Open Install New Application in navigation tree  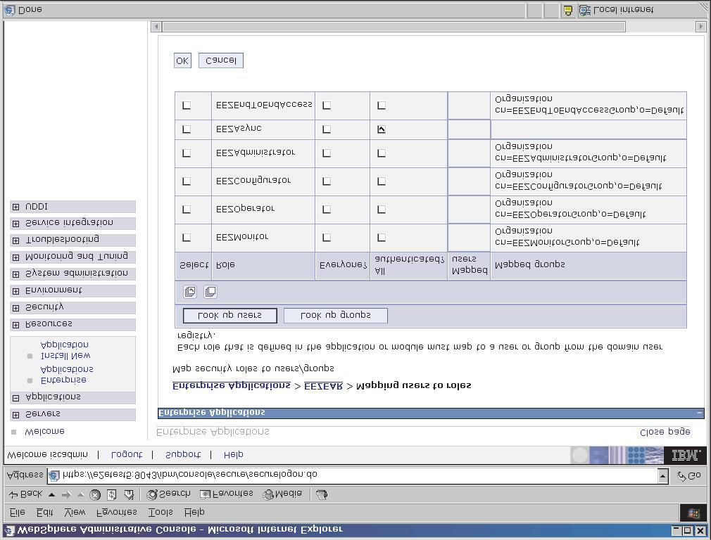point(65,350)
